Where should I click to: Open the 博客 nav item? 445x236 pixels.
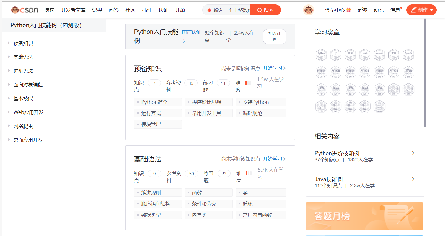coord(49,10)
